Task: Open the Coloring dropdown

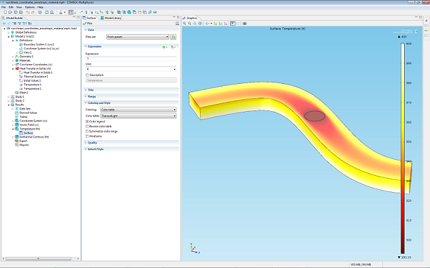Action: 138,110
